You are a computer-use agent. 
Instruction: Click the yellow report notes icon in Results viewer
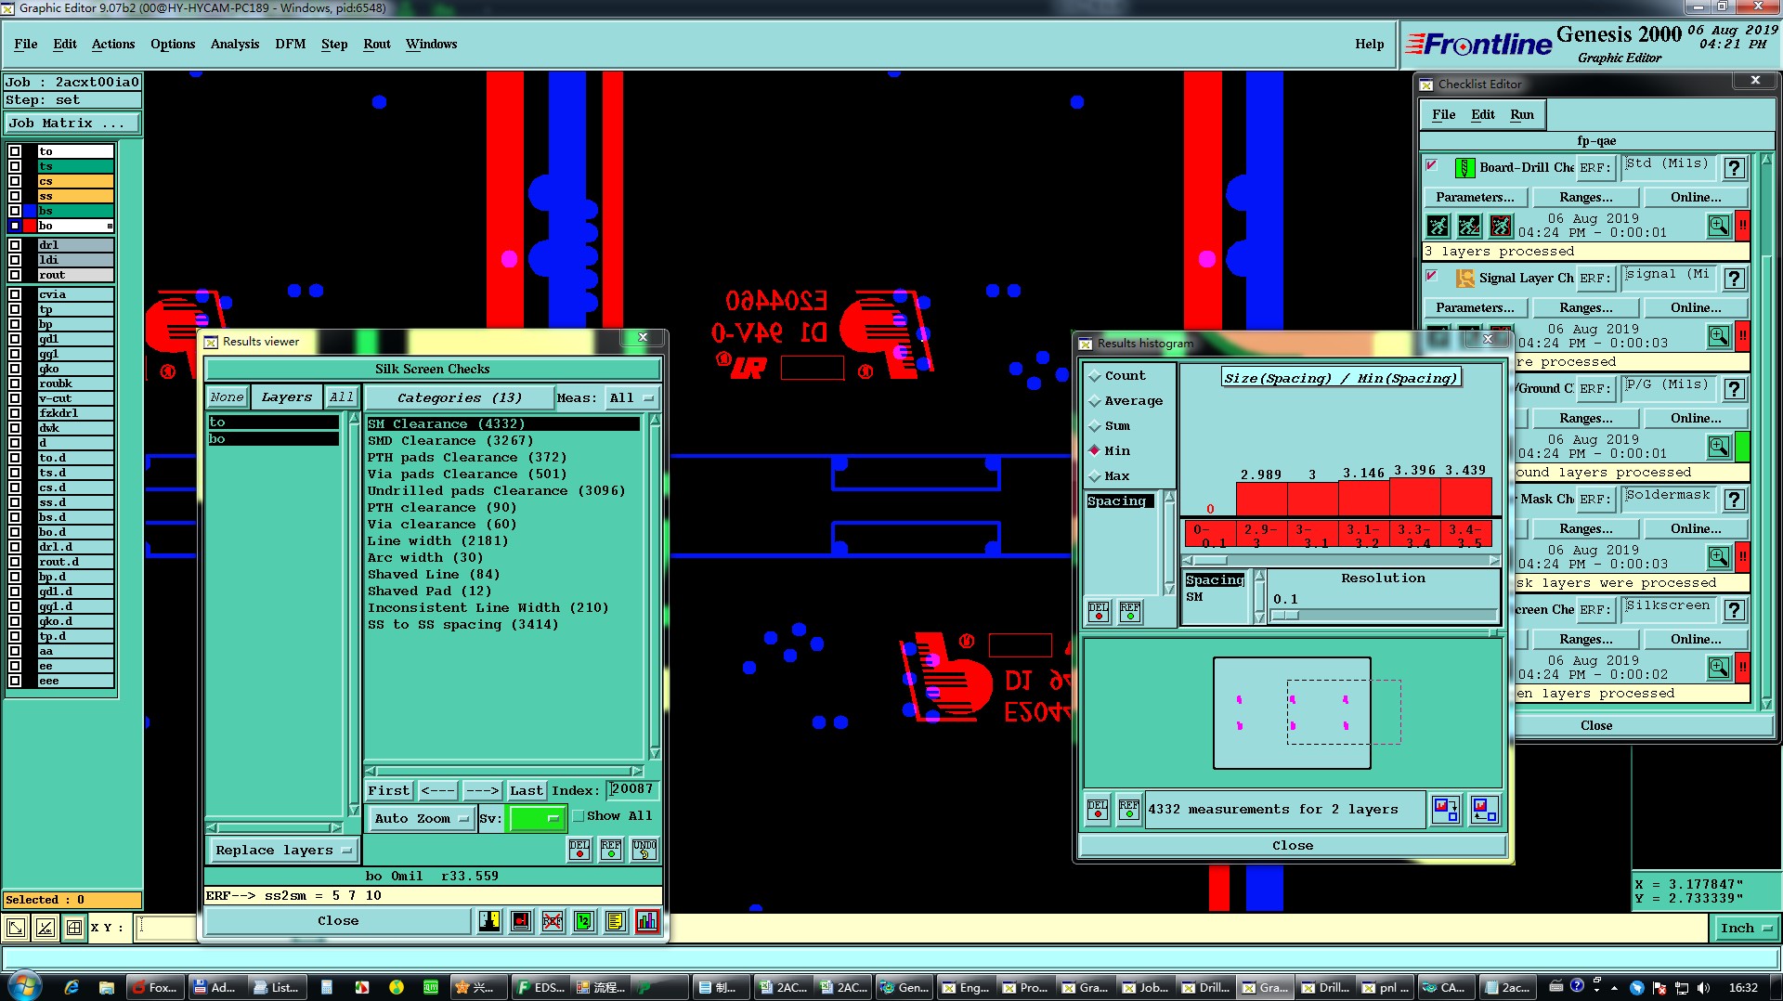[615, 921]
